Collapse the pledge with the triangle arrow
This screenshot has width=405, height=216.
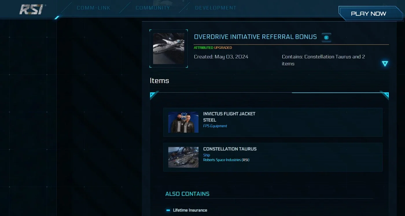385,64
